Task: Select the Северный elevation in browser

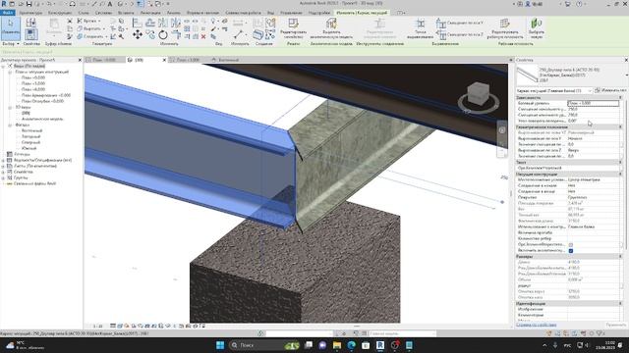Action: click(x=30, y=142)
